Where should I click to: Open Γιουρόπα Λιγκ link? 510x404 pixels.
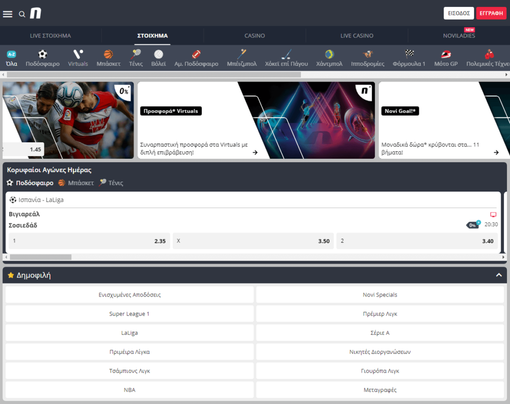click(x=380, y=371)
